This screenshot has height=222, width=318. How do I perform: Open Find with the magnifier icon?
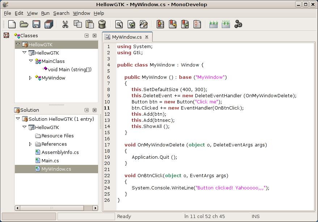(119, 24)
